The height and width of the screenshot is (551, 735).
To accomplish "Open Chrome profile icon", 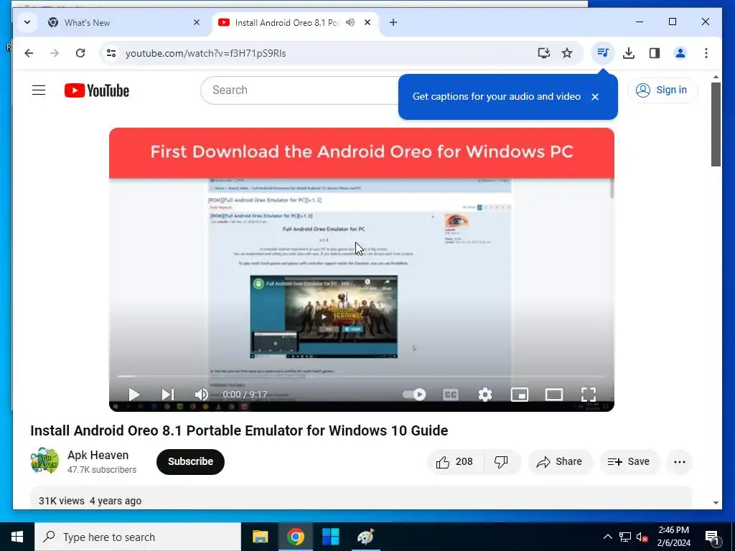I will [x=680, y=53].
